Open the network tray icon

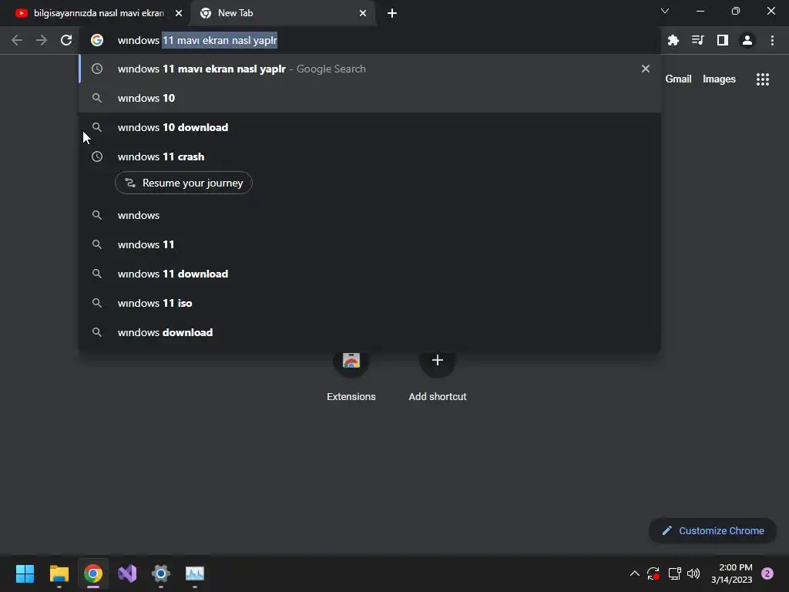pos(674,573)
